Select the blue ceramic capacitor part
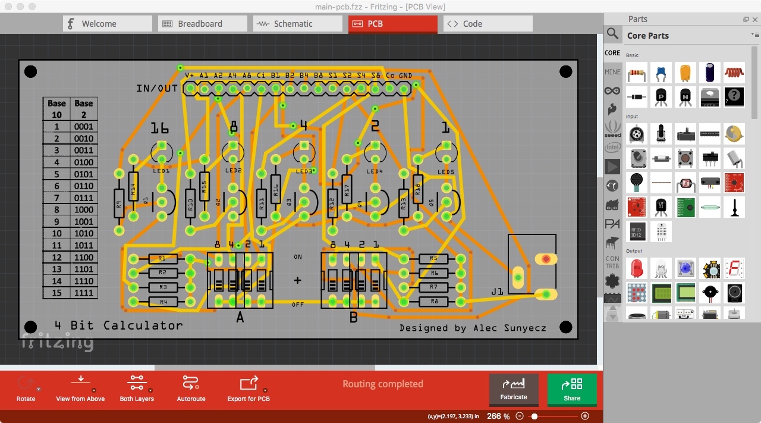 661,73
